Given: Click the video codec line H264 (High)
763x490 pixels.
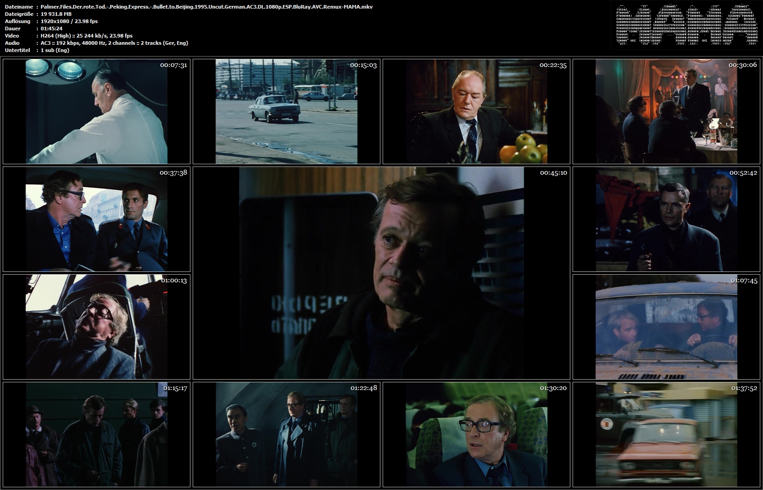Looking at the screenshot, I should [x=87, y=36].
